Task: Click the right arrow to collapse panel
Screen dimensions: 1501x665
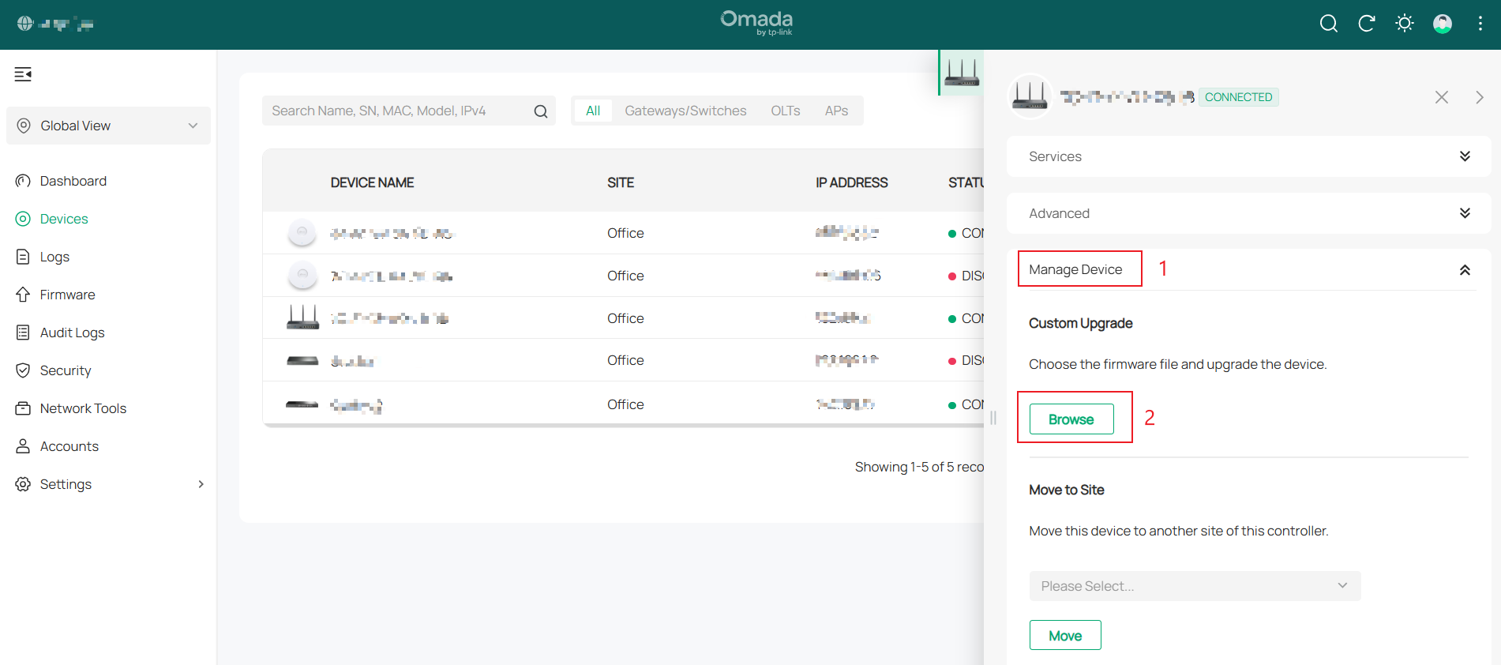Action: pos(1479,97)
